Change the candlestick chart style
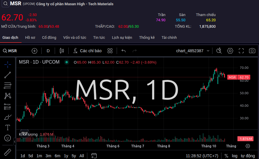 point(62,51)
